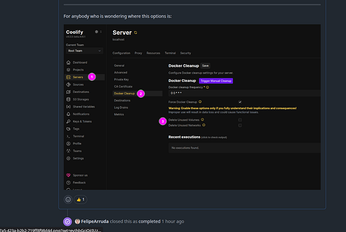This screenshot has width=346, height=232.
Task: Click info icon beside Docker cleanup frequency
Action: 208,87
